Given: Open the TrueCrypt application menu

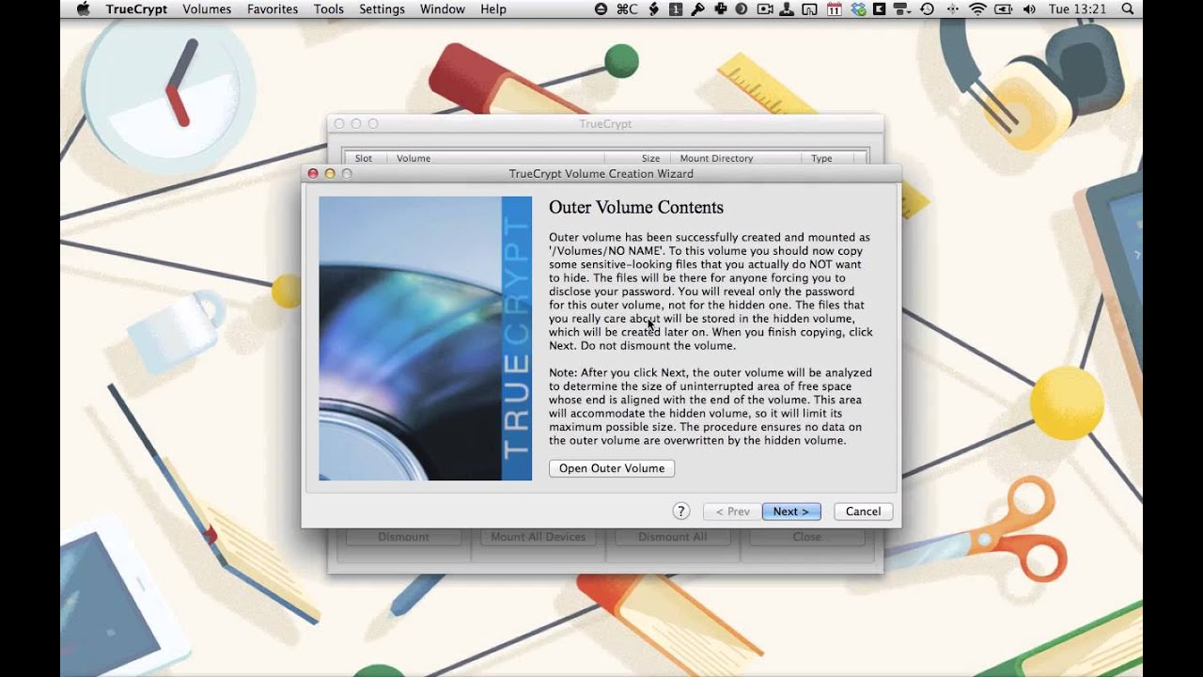Looking at the screenshot, I should (x=134, y=9).
